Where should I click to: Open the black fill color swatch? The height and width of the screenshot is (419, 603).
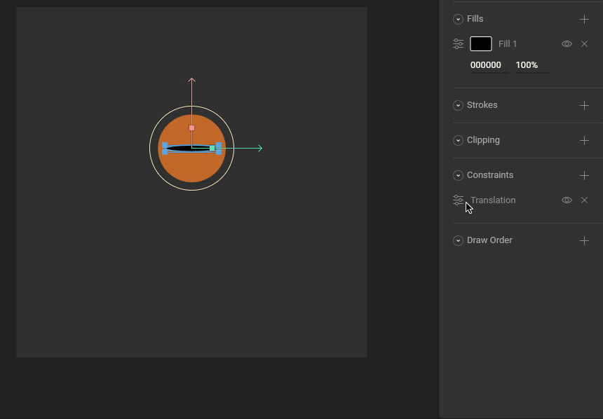480,44
